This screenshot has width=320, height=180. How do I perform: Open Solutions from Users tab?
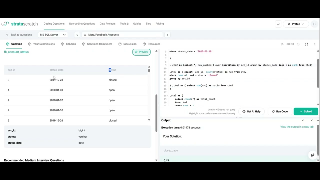click(x=97, y=44)
